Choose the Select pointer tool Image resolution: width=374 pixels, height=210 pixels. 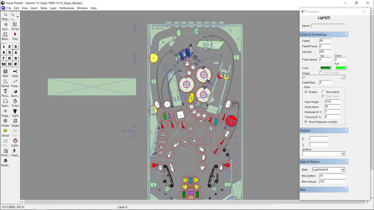click(13, 16)
